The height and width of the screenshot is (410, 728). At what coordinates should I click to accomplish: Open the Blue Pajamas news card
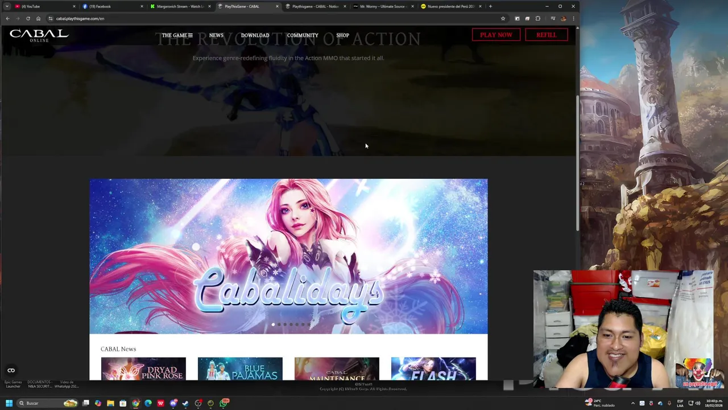(x=240, y=368)
